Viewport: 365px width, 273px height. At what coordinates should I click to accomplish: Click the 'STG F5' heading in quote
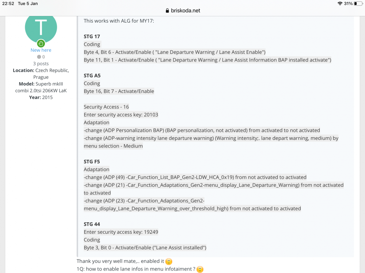92,162
